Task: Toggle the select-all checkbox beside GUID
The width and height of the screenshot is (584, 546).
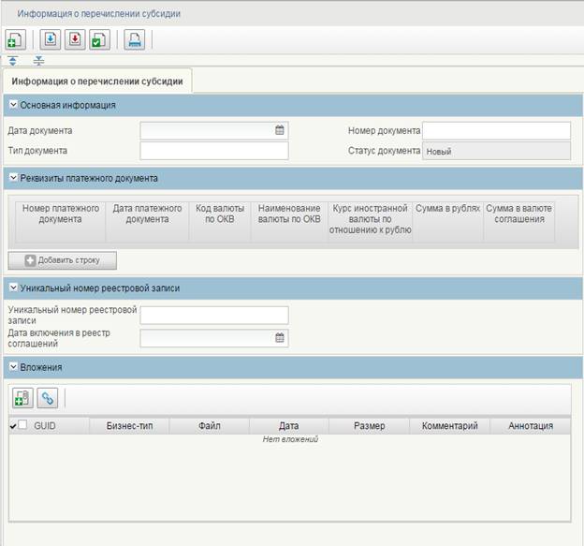Action: 23,425
